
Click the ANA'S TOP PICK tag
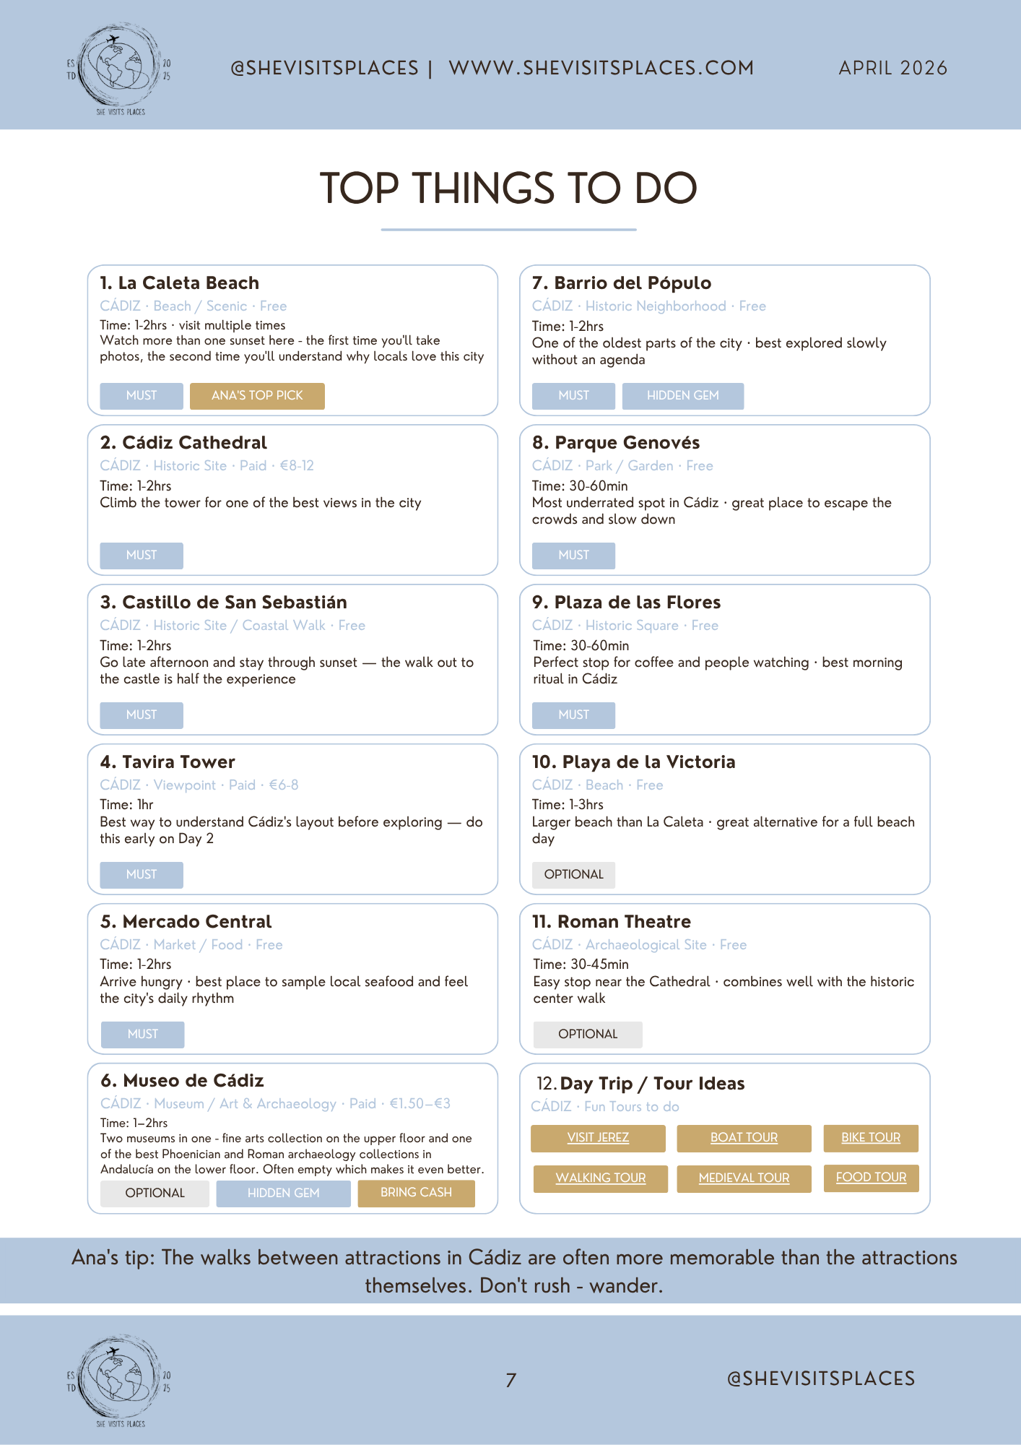click(257, 395)
